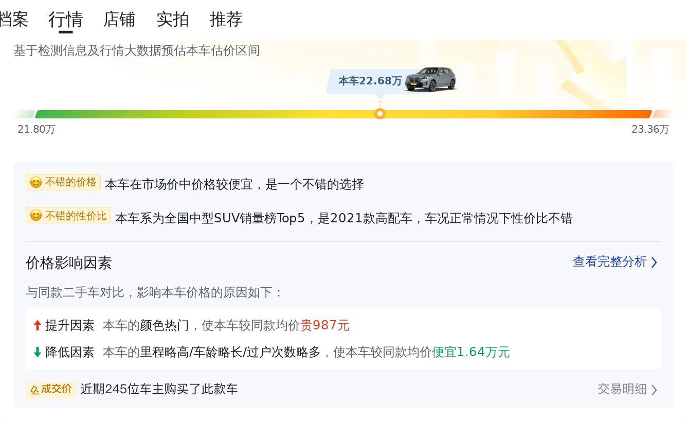The width and height of the screenshot is (687, 421).
Task: Click the smiley icon in 不错的性价比 badge
Action: (x=35, y=216)
